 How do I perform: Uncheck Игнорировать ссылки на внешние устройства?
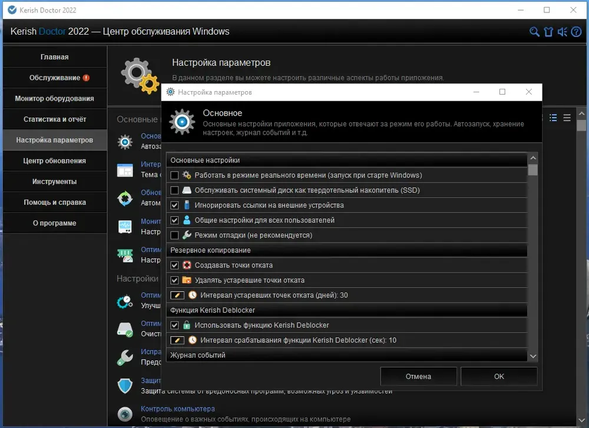(174, 205)
